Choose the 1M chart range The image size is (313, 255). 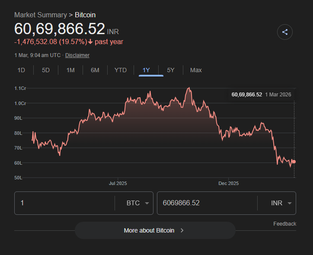[x=70, y=70]
